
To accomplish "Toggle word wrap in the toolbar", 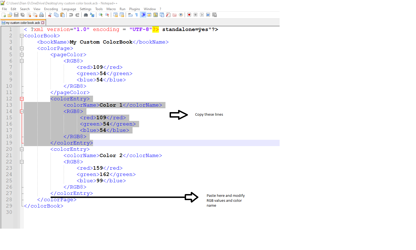I will [x=130, y=15].
